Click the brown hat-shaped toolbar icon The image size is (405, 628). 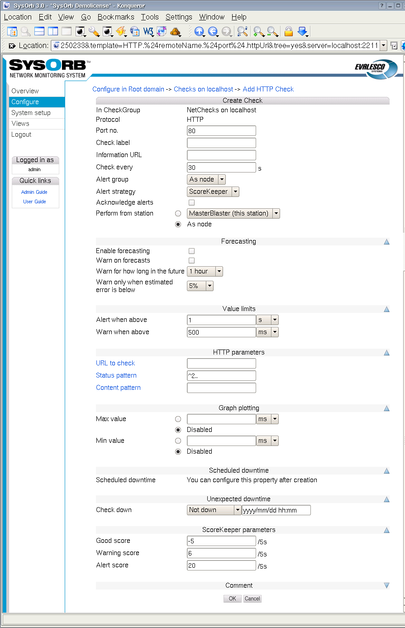(x=175, y=31)
